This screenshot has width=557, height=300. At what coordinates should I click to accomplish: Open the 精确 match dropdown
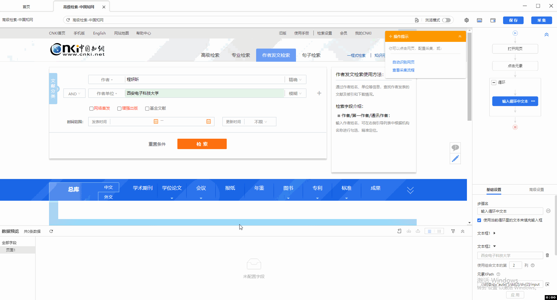pos(295,79)
